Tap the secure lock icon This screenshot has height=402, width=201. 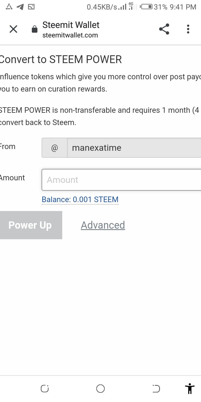(x=35, y=29)
